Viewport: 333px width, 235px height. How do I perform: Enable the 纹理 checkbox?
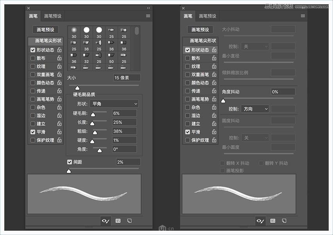tap(33, 66)
